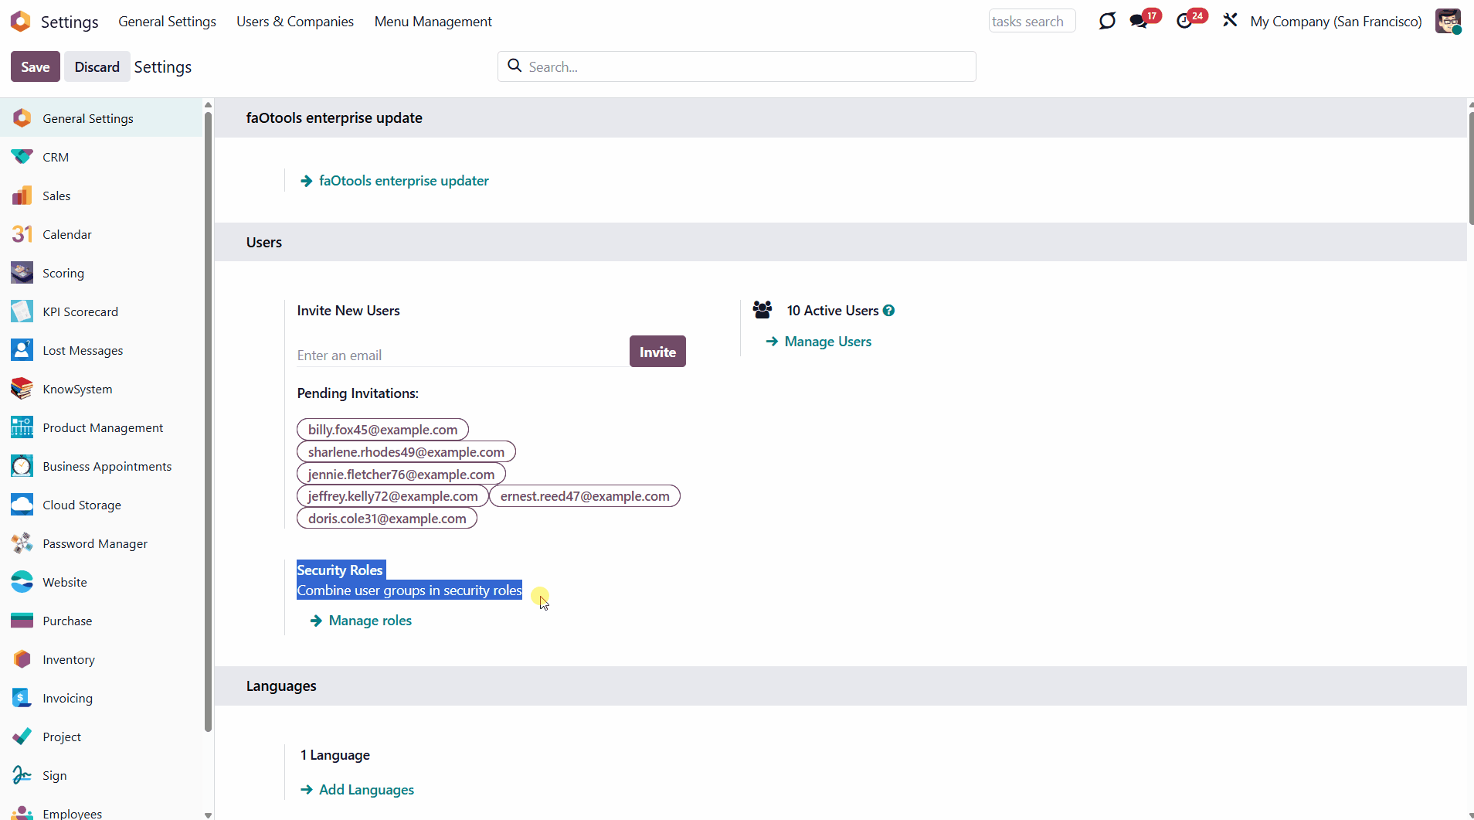Follow the Manage Users link
Viewport: 1474px width, 820px height.
click(827, 342)
